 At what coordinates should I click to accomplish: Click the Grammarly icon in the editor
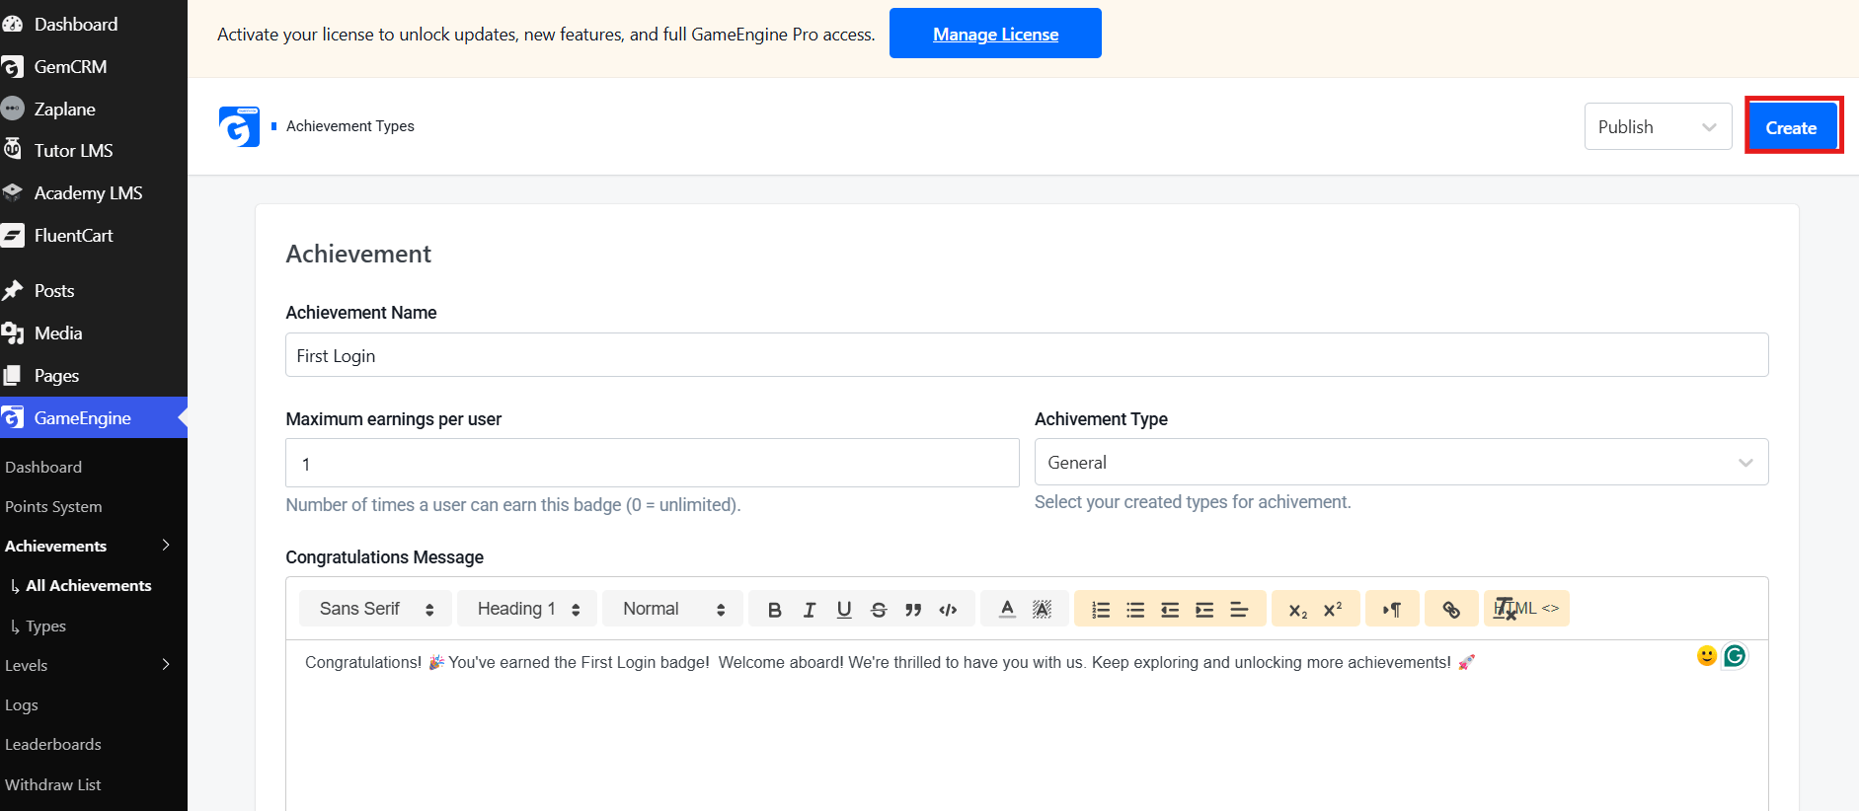[x=1735, y=656]
